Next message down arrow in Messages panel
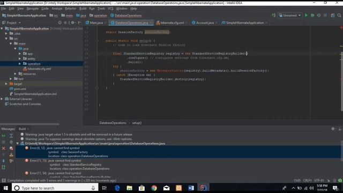Image resolution: width=343 pixels, height=193 pixels. [x=4, y=161]
